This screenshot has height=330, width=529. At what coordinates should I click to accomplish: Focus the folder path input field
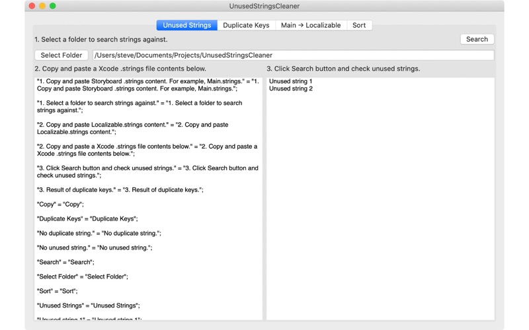[294, 55]
